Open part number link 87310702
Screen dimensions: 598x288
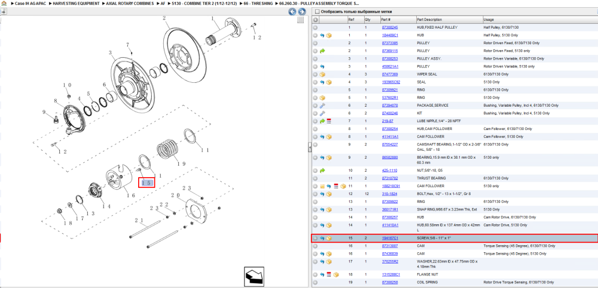[x=390, y=178]
